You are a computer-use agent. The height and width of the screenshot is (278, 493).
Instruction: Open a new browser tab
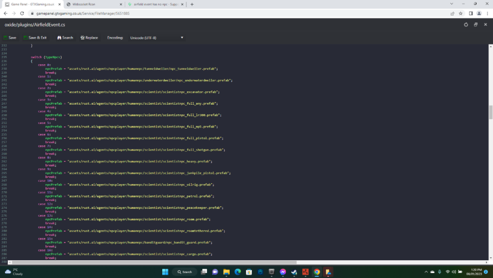(x=192, y=4)
